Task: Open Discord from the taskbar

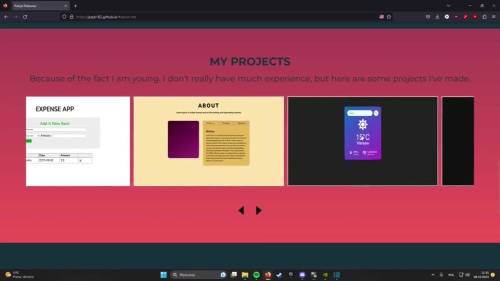Action: pos(302,275)
